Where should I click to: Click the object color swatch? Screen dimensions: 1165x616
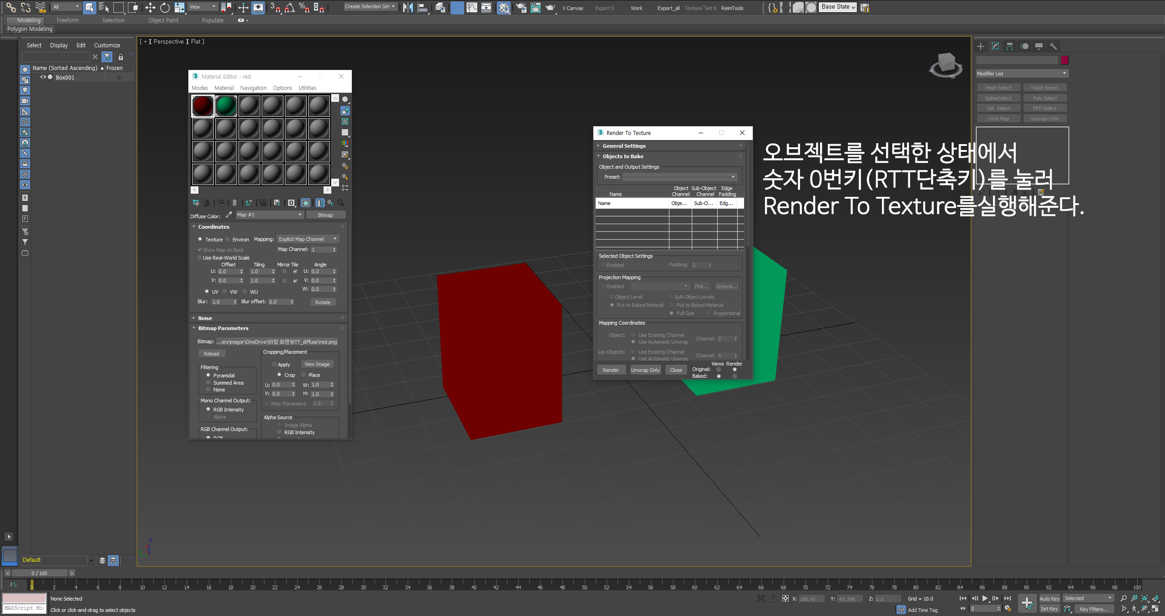click(x=1064, y=60)
